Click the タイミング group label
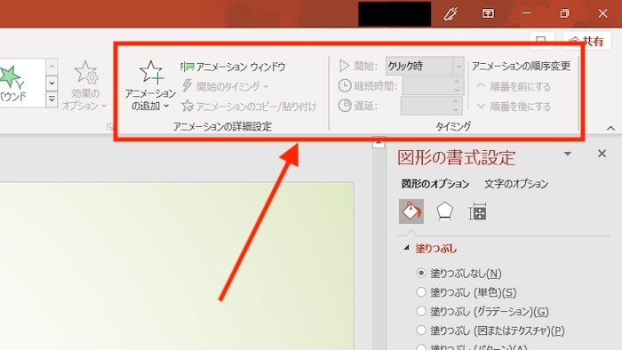 pos(453,126)
